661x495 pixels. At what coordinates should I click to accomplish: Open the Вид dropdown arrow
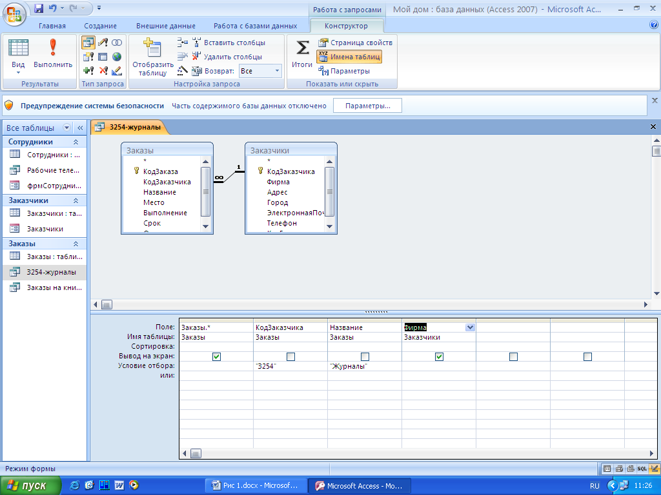click(x=18, y=73)
